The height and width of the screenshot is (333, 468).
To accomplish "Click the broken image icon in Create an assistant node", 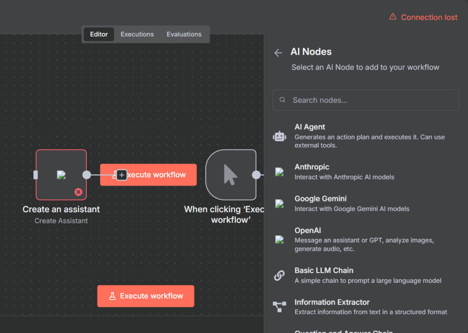I will pyautogui.click(x=61, y=175).
